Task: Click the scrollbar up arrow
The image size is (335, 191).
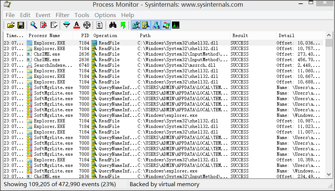Action: (329, 35)
